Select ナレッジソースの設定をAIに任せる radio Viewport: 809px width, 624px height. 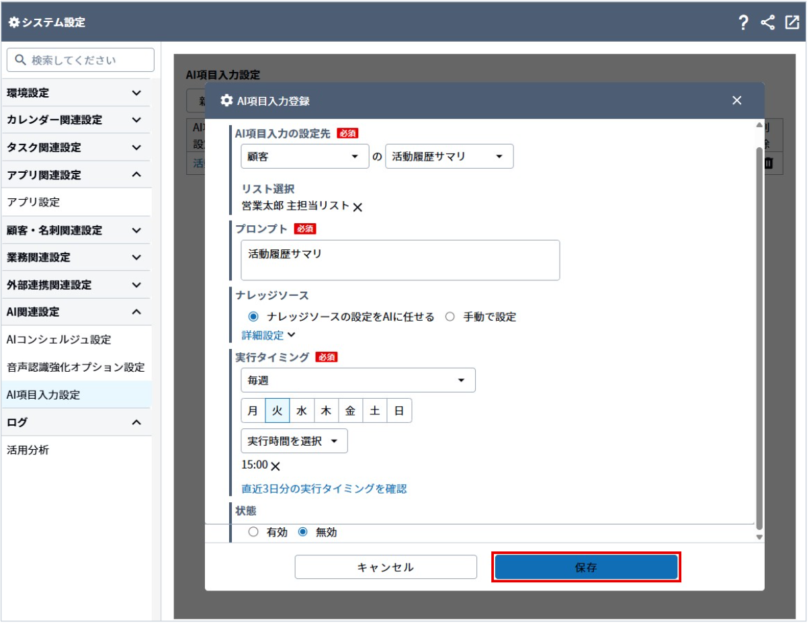click(253, 317)
